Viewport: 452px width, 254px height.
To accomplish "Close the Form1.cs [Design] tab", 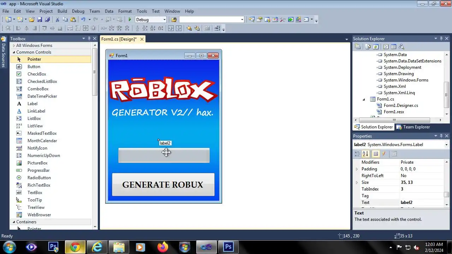I will tap(142, 39).
